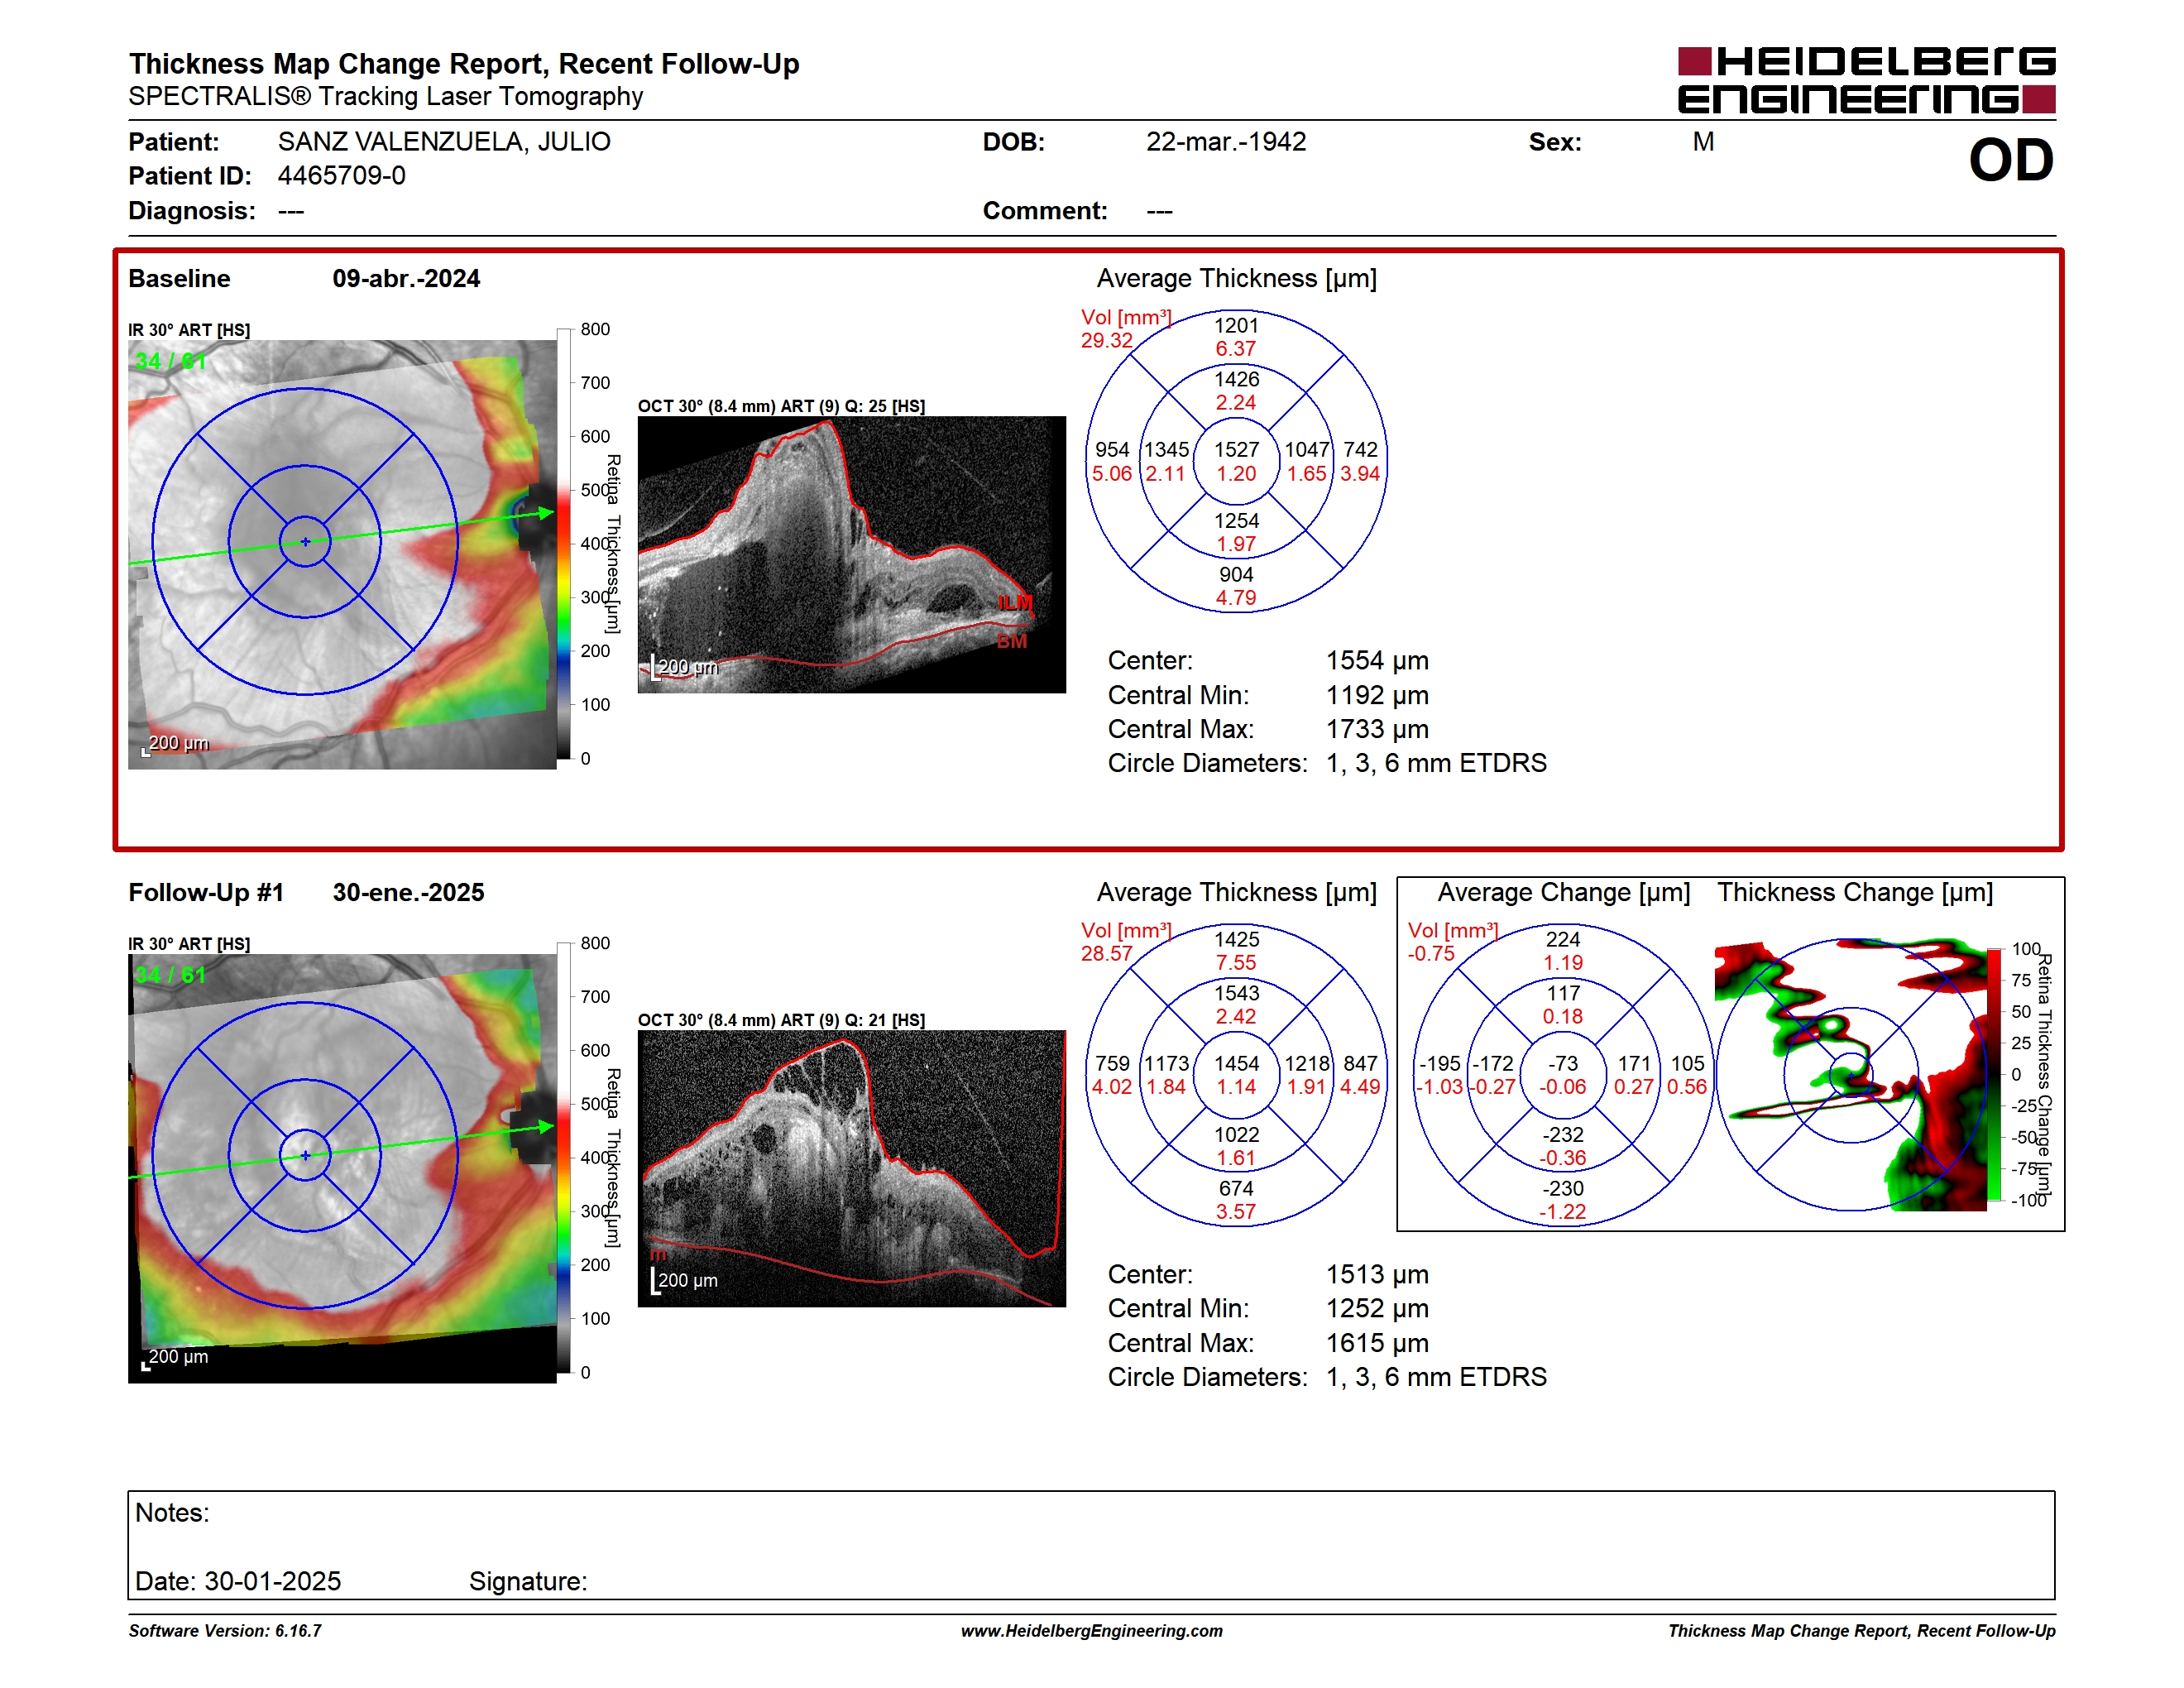Click the Sex value M

[1703, 142]
